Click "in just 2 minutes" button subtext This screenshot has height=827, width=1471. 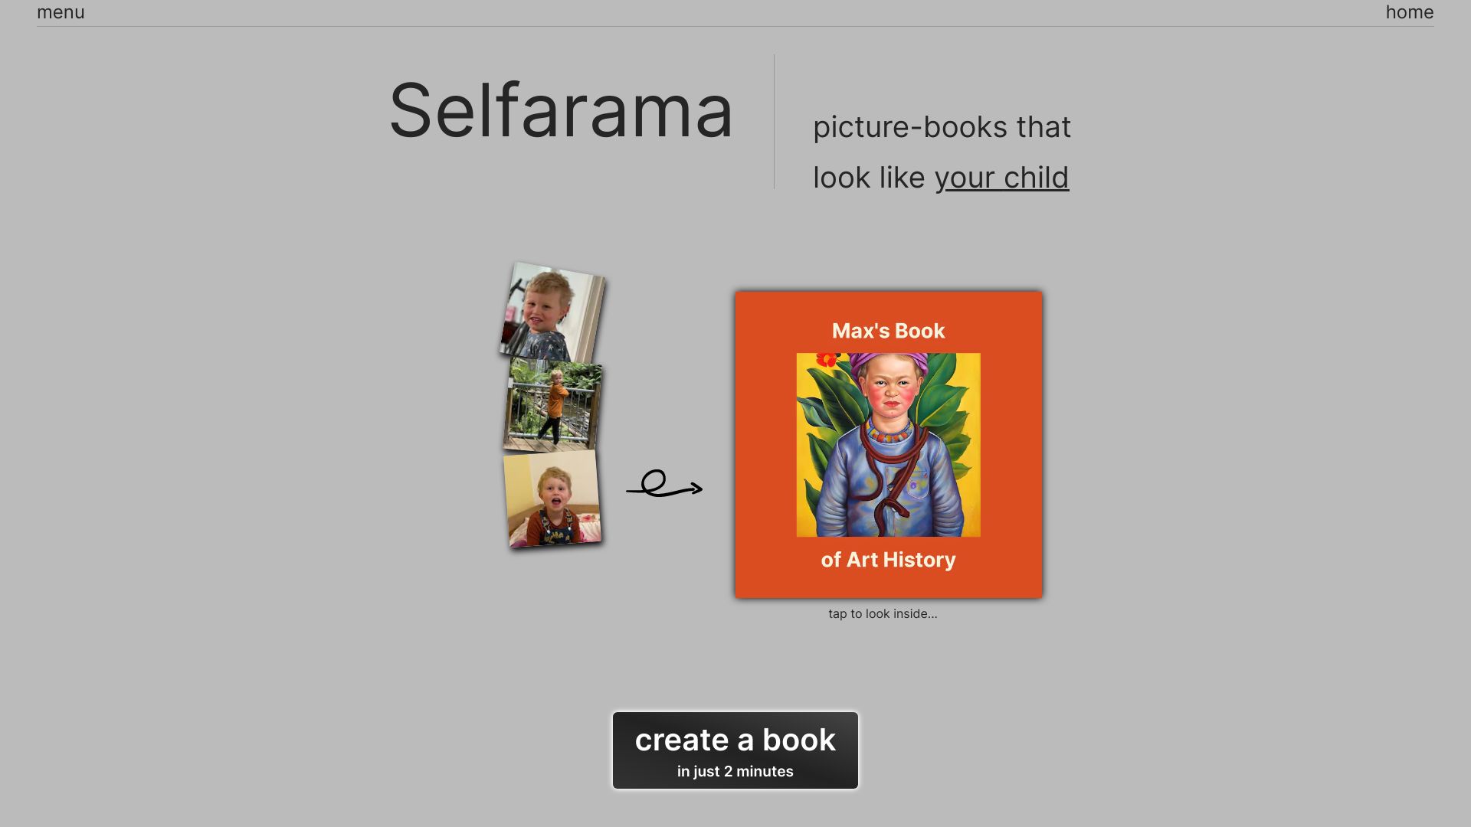[735, 772]
